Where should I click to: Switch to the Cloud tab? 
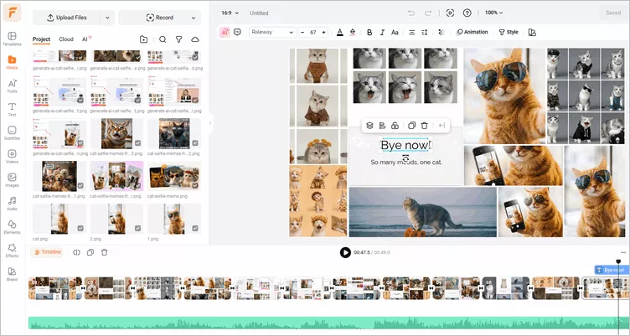click(x=66, y=39)
